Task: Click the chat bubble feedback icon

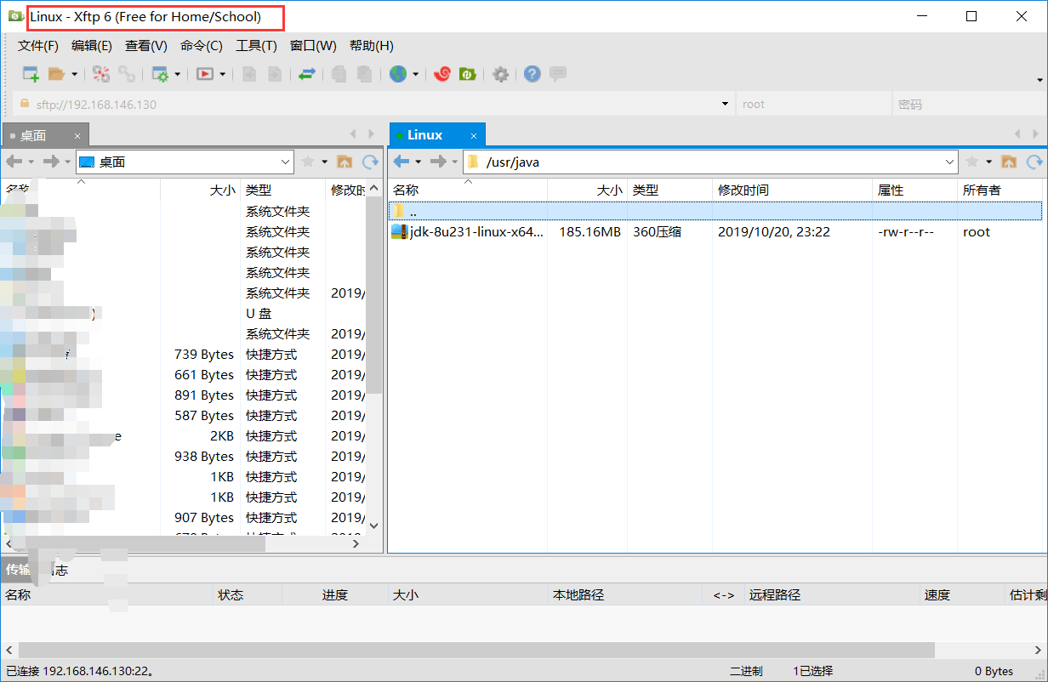Action: 558,74
